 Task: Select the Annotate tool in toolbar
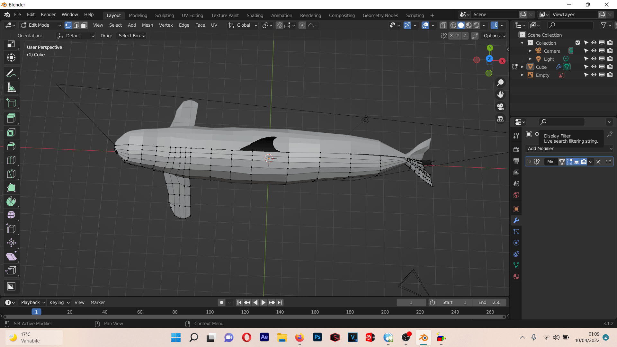click(x=11, y=74)
